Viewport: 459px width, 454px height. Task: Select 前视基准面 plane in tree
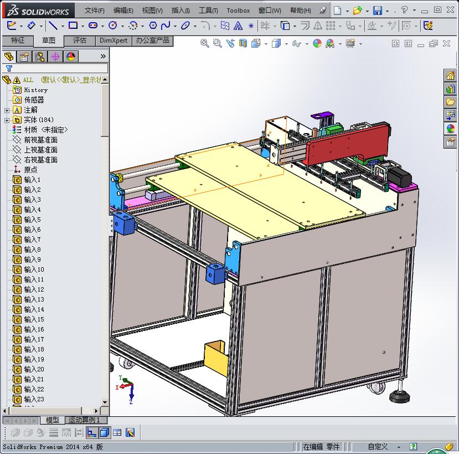[x=40, y=140]
